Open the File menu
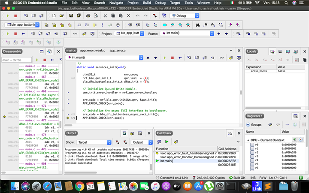Image resolution: width=309 pixels, height=193 pixels. pyautogui.click(x=64, y=3)
